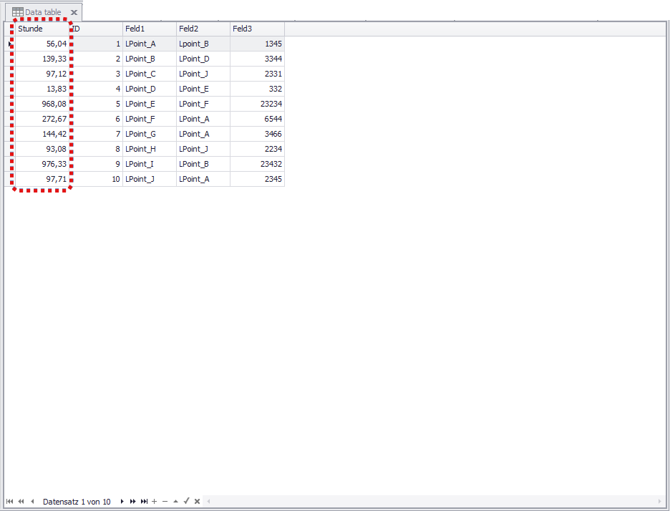The height and width of the screenshot is (511, 670).
Task: Skip forward one page of records
Action: click(133, 501)
